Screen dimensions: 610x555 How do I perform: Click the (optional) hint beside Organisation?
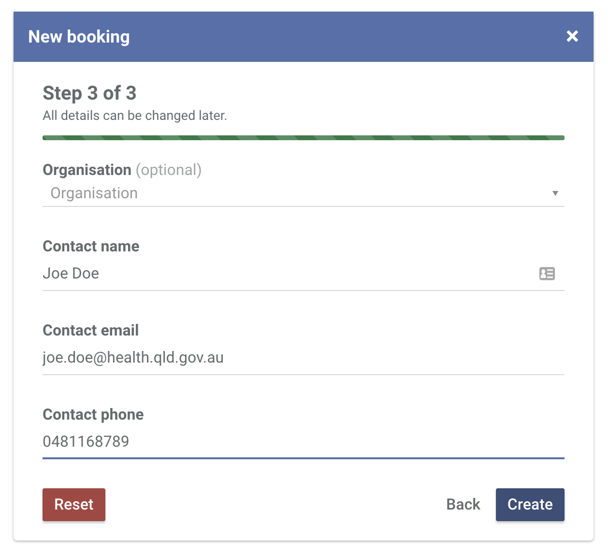point(169,170)
